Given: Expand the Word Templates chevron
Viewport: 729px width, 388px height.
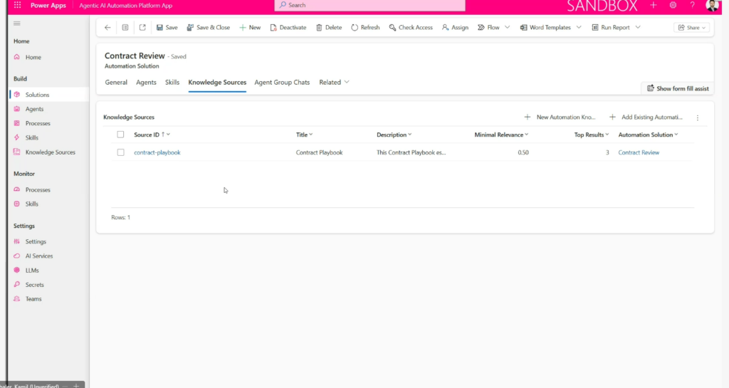Looking at the screenshot, I should [579, 28].
